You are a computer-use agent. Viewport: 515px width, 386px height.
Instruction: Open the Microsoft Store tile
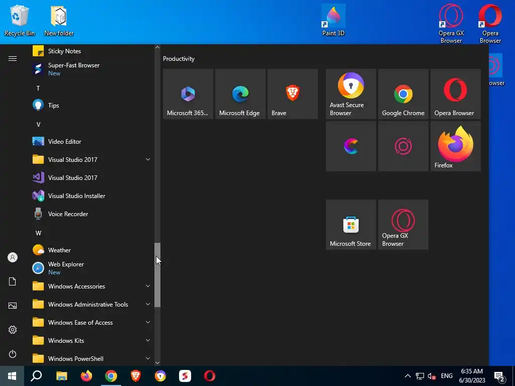pyautogui.click(x=351, y=225)
